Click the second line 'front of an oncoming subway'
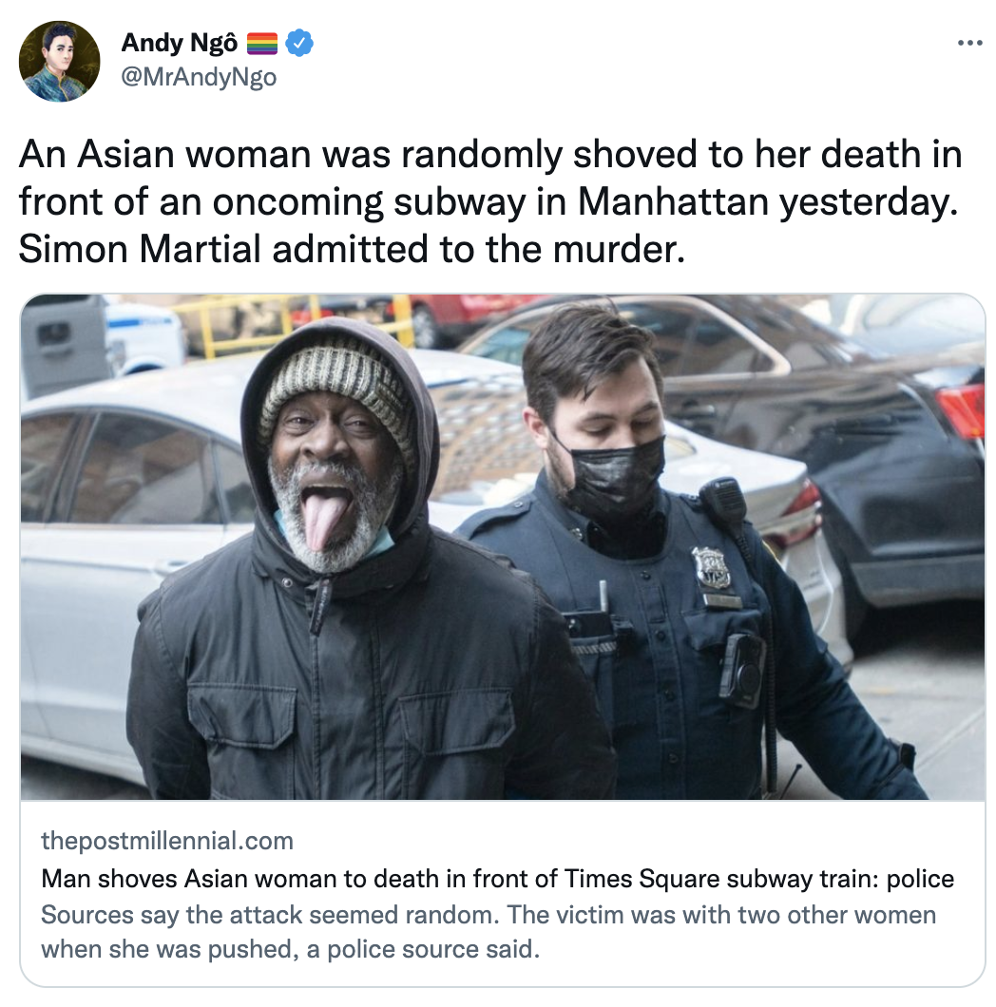 point(488,202)
